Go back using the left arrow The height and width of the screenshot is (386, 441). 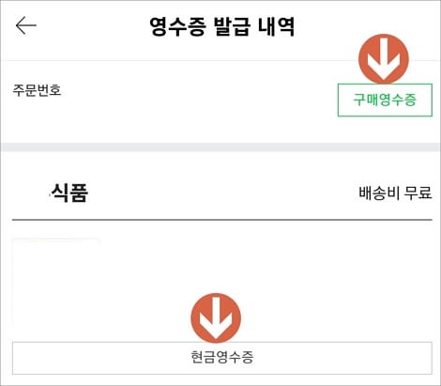click(26, 25)
